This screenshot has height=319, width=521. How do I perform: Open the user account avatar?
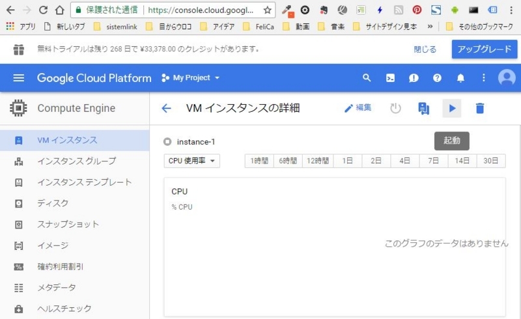pos(507,77)
